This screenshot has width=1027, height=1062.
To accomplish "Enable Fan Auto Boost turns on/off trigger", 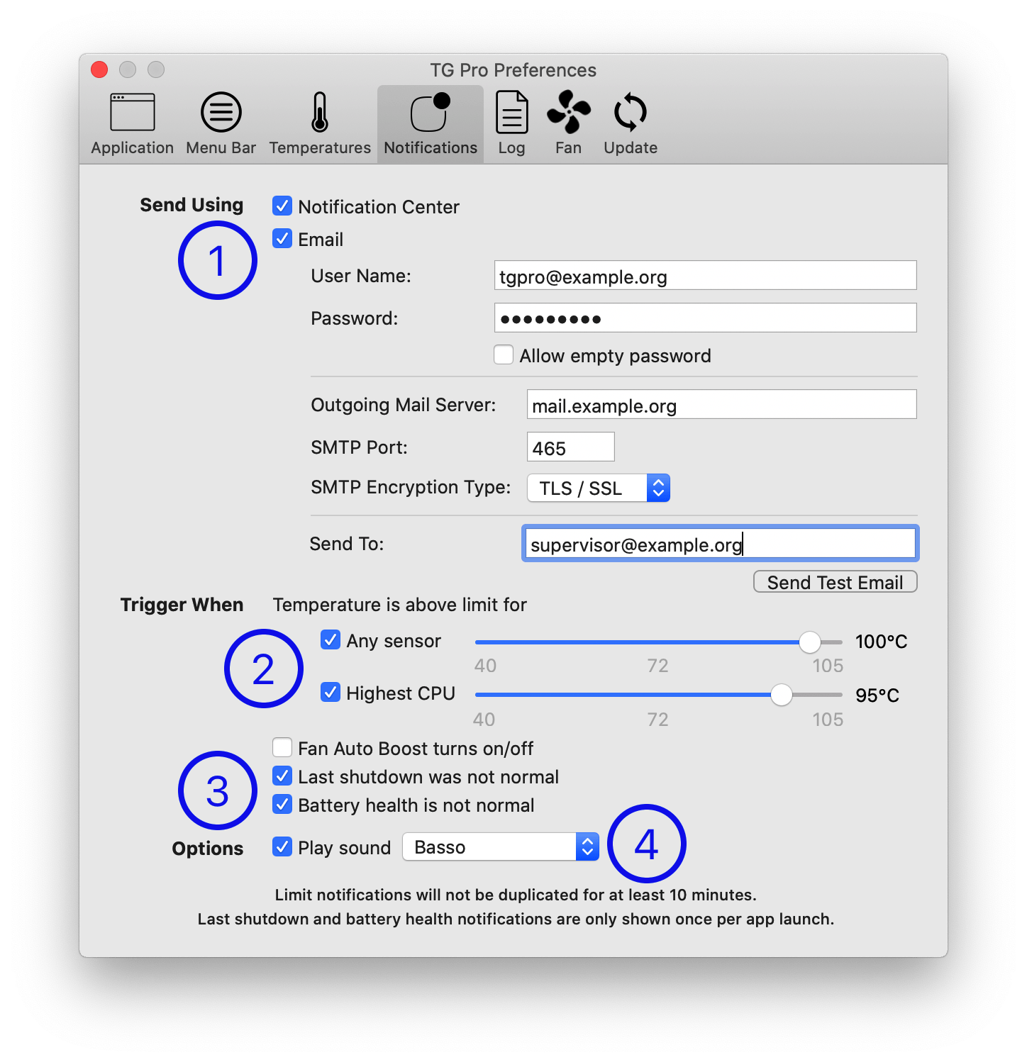I will pos(282,747).
